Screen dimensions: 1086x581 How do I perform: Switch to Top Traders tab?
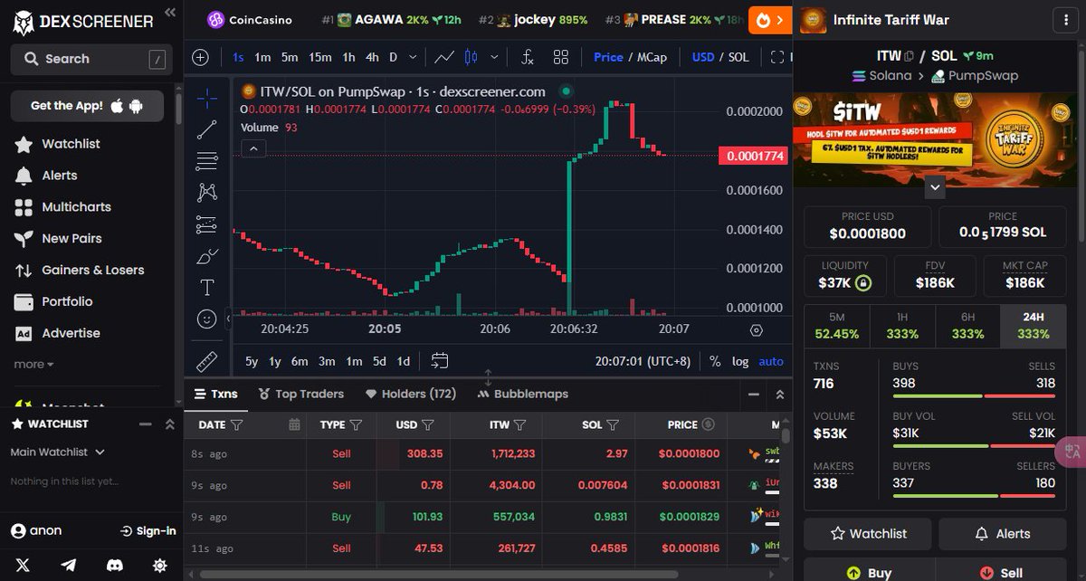301,394
